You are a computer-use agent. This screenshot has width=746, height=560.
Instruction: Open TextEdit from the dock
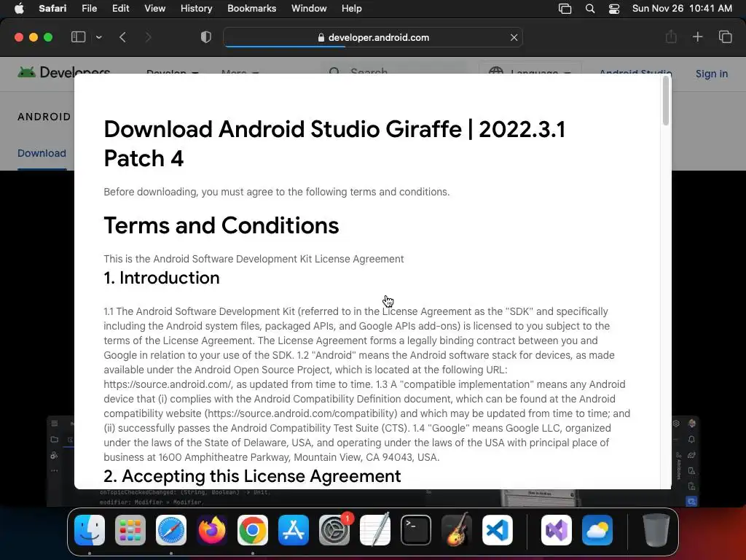click(x=375, y=530)
